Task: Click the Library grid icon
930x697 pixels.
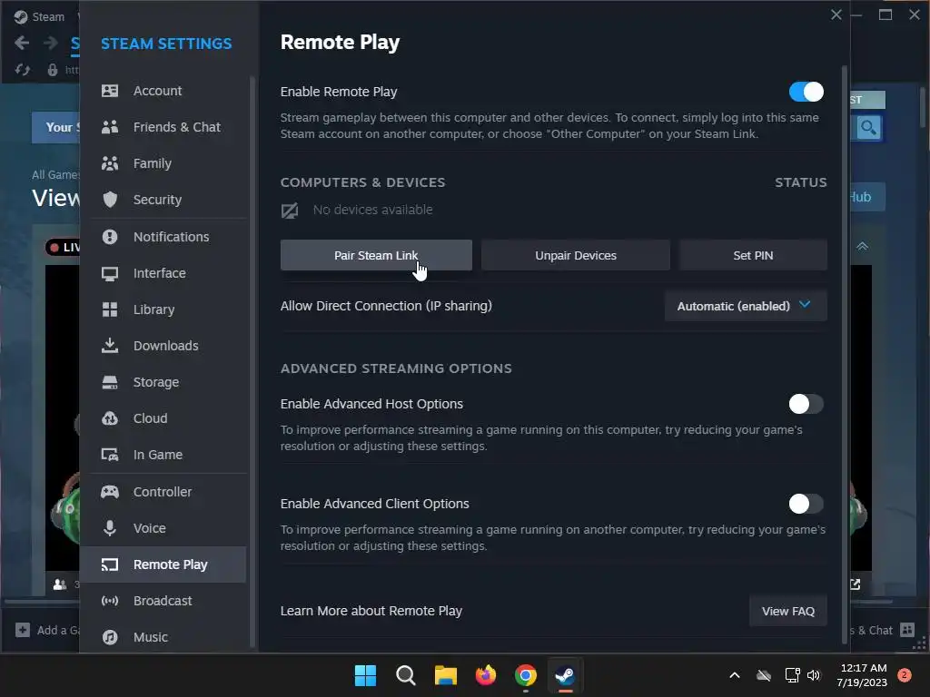Action: 110,309
